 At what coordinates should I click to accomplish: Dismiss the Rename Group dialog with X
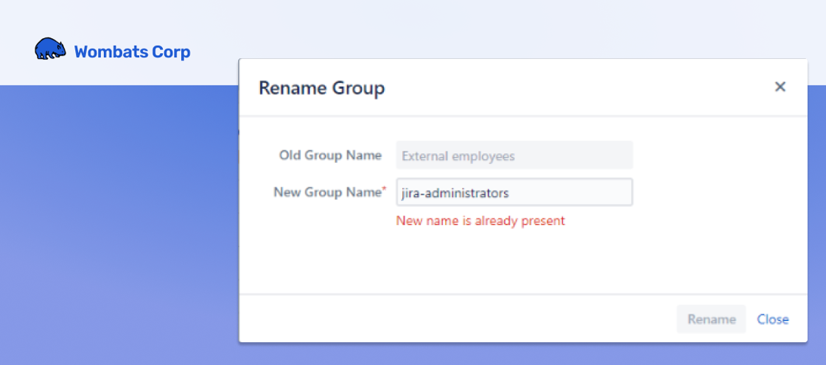tap(780, 87)
